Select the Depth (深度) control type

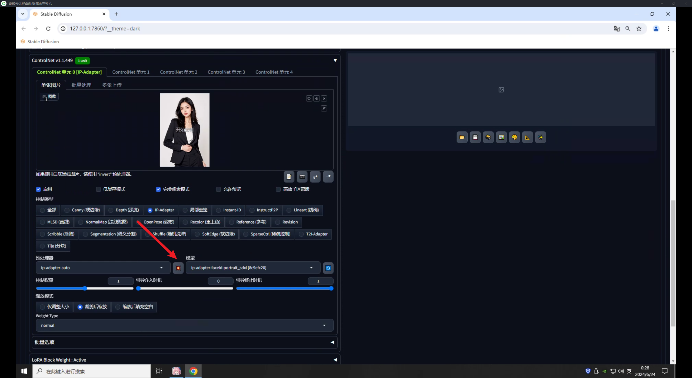pyautogui.click(x=124, y=210)
